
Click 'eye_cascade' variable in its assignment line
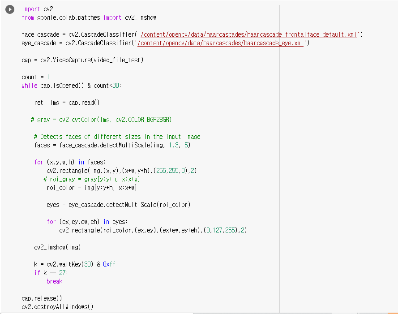pyautogui.click(x=39, y=43)
